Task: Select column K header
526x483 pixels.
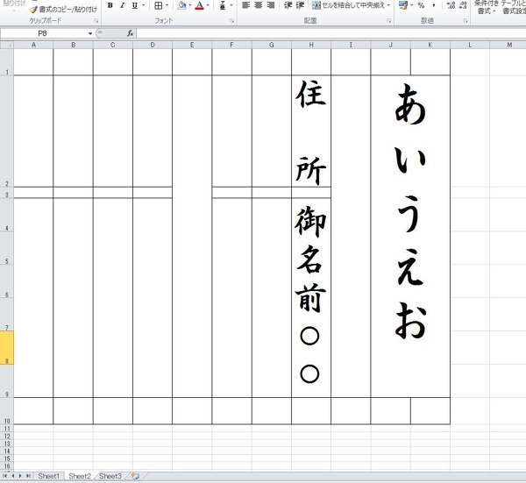Action: 430,45
